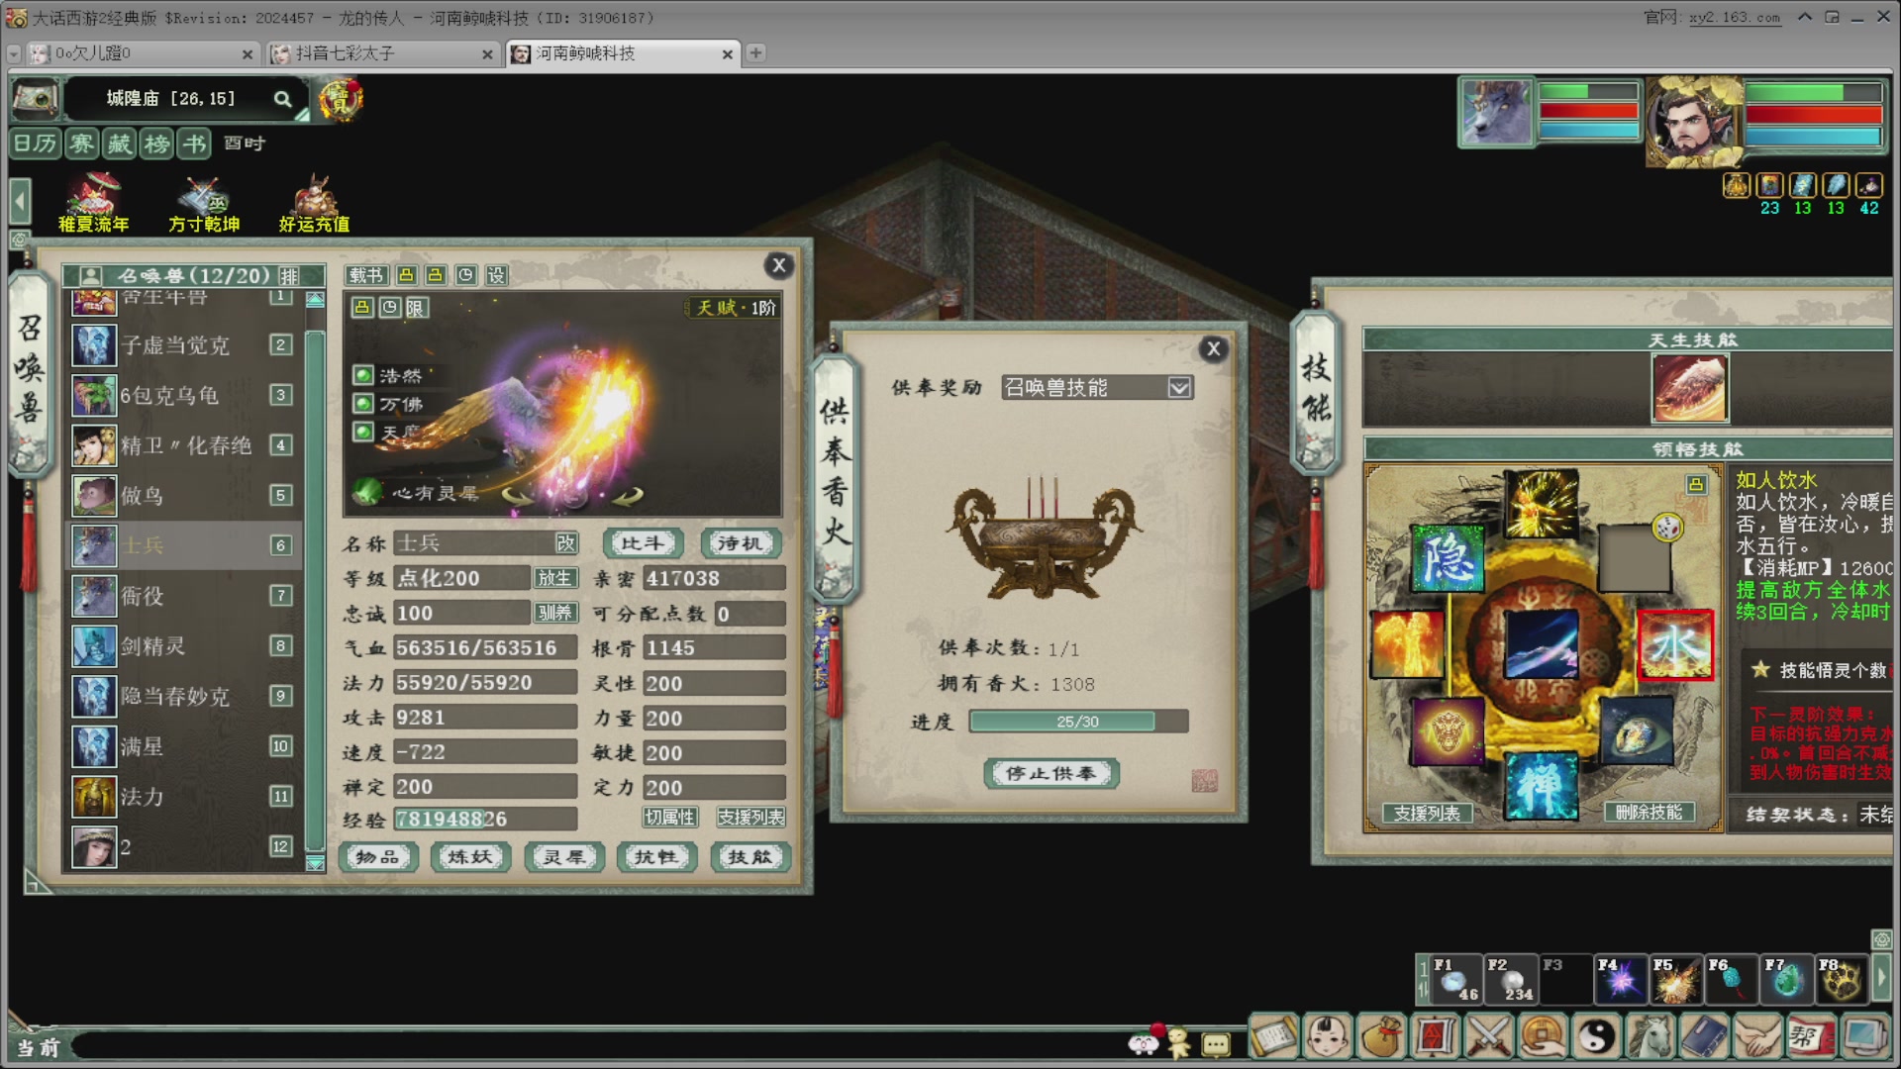1901x1069 pixels.
Task: Select the 水 skill icon outlined in red
Action: click(x=1675, y=645)
